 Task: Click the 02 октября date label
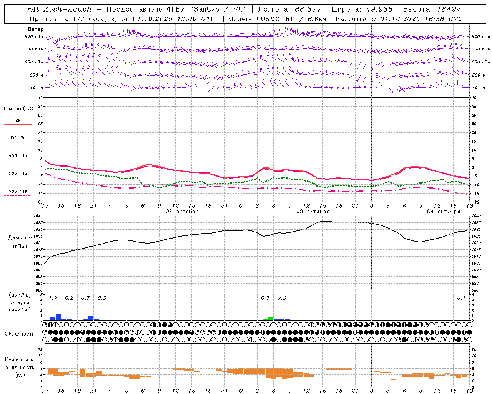click(x=182, y=212)
